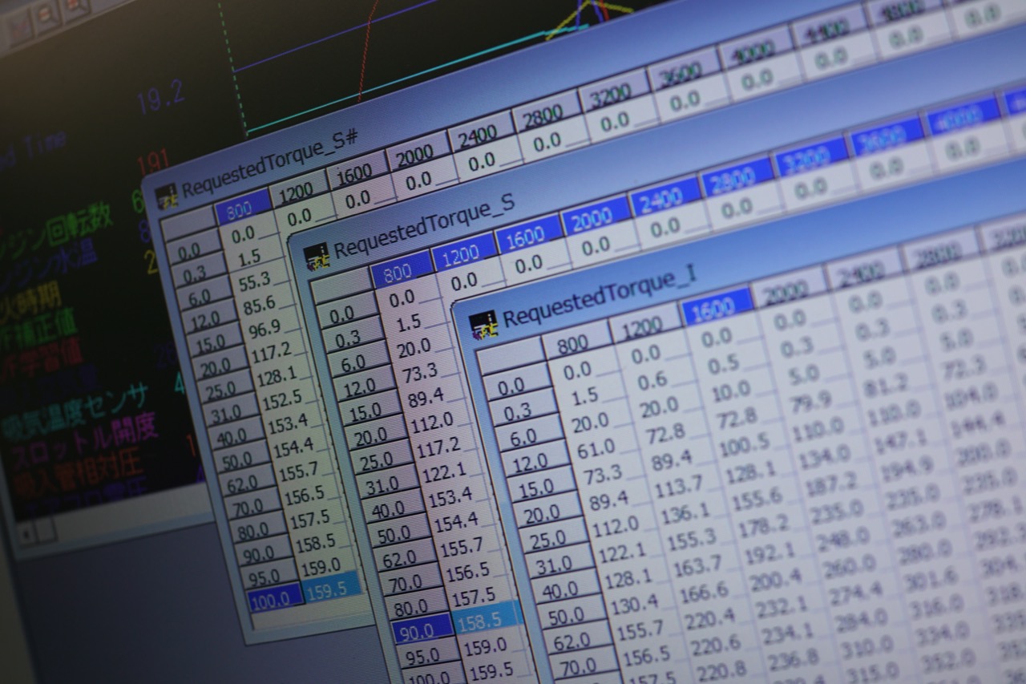Select the 2000 column header in RequestedTorque_S#
The width and height of the screenshot is (1026, 684).
pos(416,152)
